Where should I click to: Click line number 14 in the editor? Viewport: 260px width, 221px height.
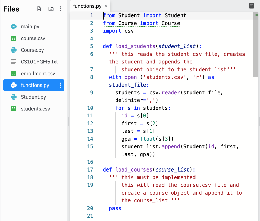[90, 139]
